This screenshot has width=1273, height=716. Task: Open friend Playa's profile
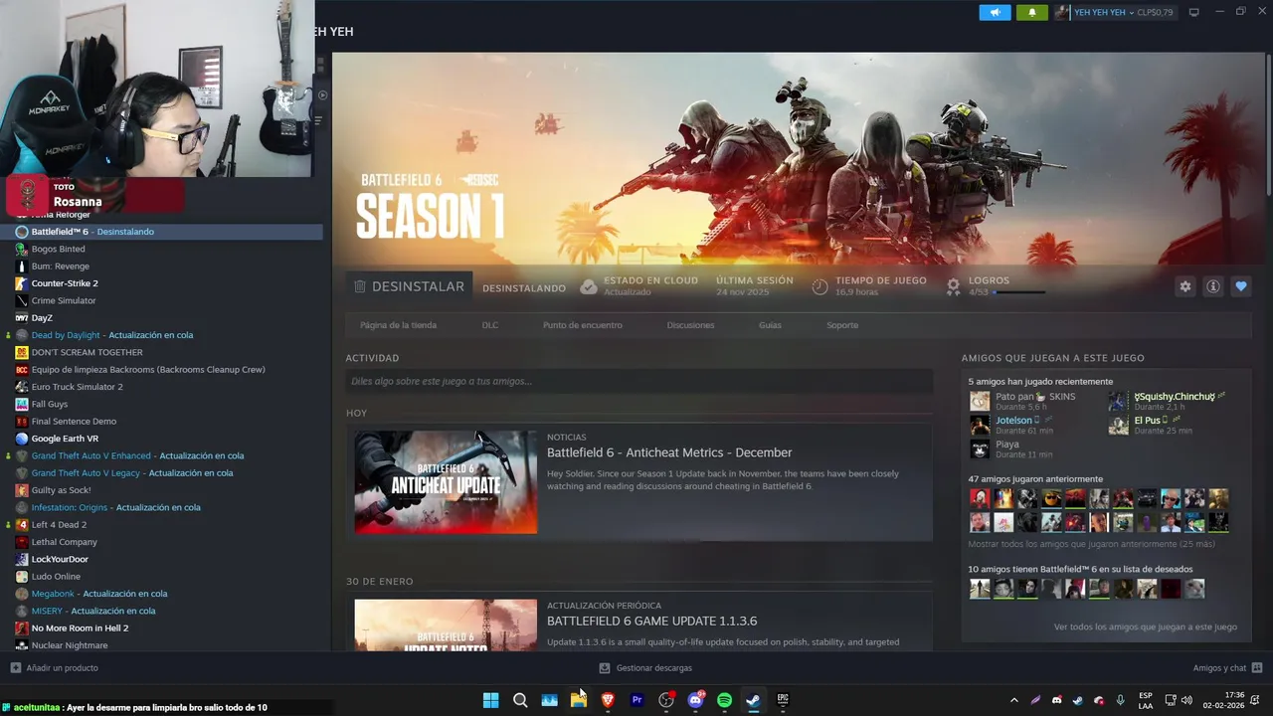point(1007,445)
